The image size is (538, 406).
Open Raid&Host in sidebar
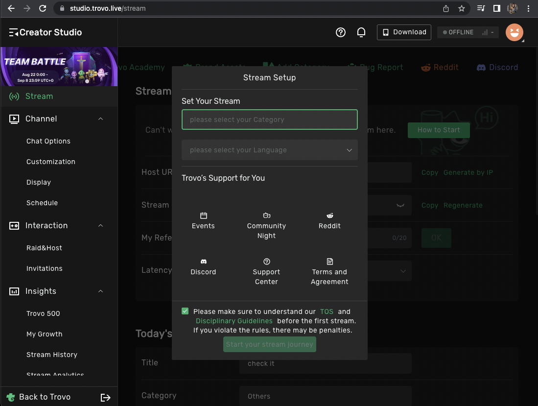[44, 248]
